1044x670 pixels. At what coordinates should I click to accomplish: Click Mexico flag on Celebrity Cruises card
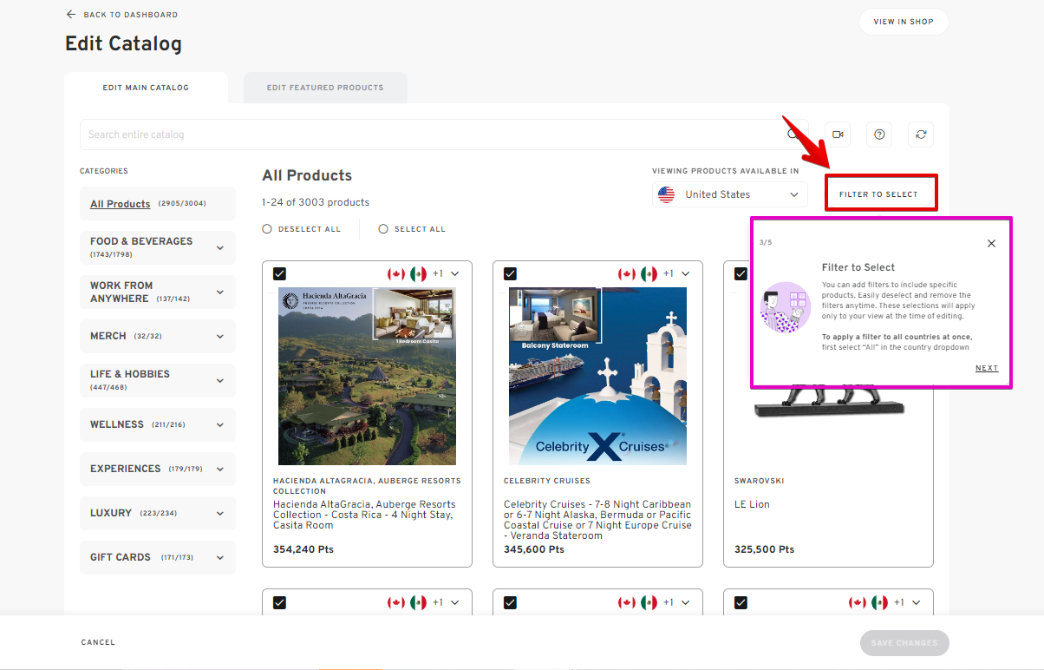[649, 274]
